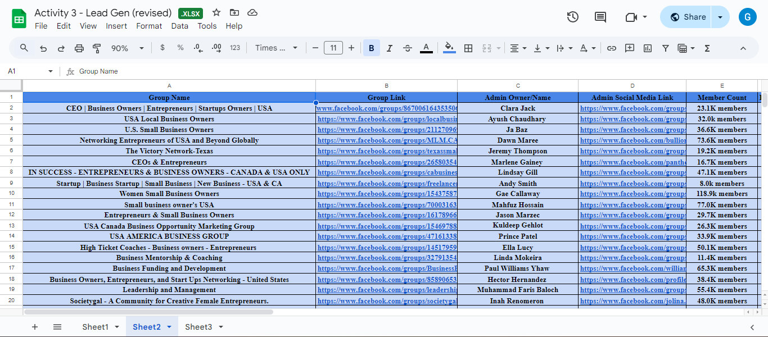This screenshot has width=768, height=337.
Task: Add a new sheet
Action: 35,327
